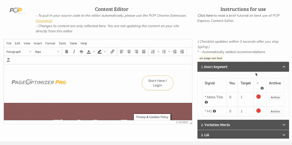This screenshot has width=292, height=145.
Task: Insert bullet list
Action: [164, 52]
